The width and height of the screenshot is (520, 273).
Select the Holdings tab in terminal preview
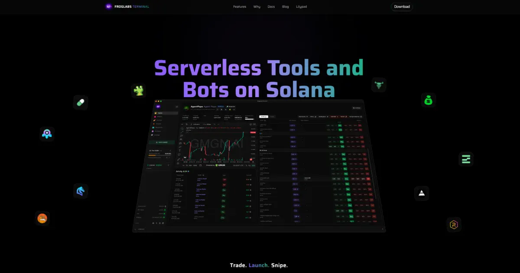pyautogui.click(x=263, y=117)
